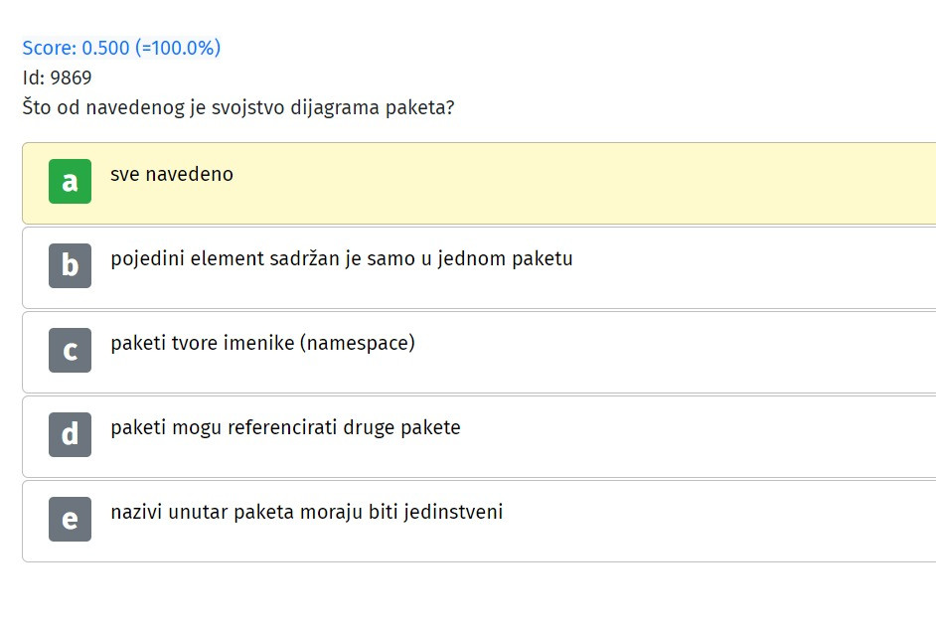Choose 'pojedini element sadržan je samo u jednom paketu'
Viewport: 936px width, 629px height.
[342, 259]
